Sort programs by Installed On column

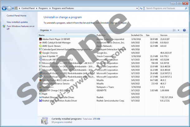coord(137,35)
